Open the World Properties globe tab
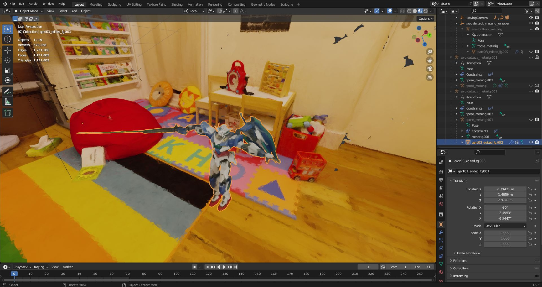Screen dimensions: 542x287 coord(441,204)
